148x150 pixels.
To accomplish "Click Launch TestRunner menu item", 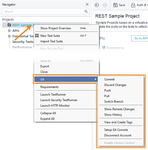I will click(x=53, y=95).
